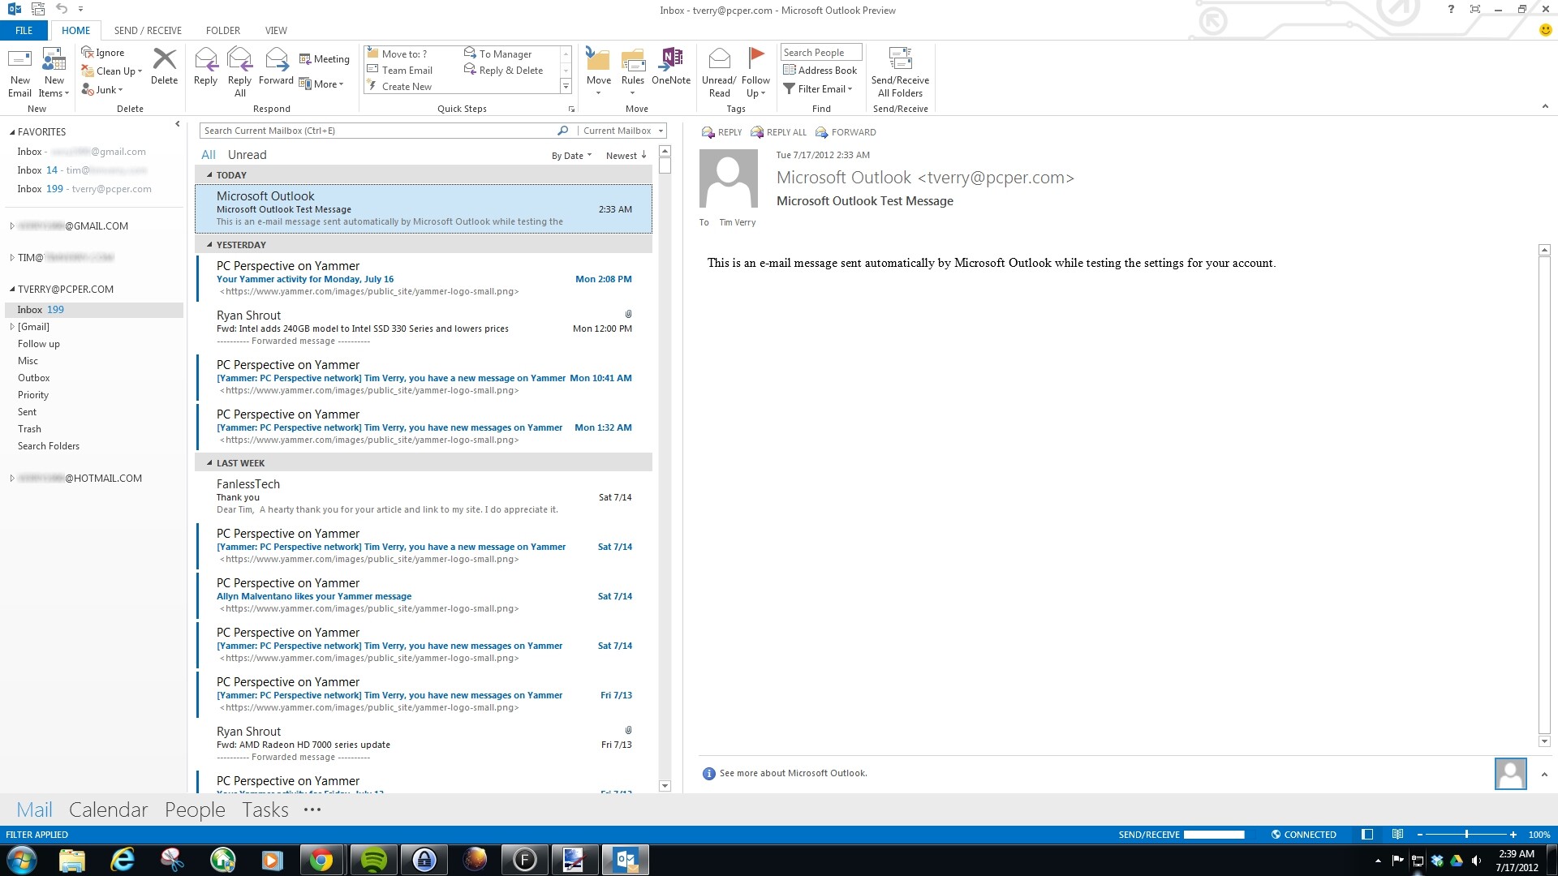Click the Forward ribbon icon
The image size is (1558, 876).
[x=276, y=62]
